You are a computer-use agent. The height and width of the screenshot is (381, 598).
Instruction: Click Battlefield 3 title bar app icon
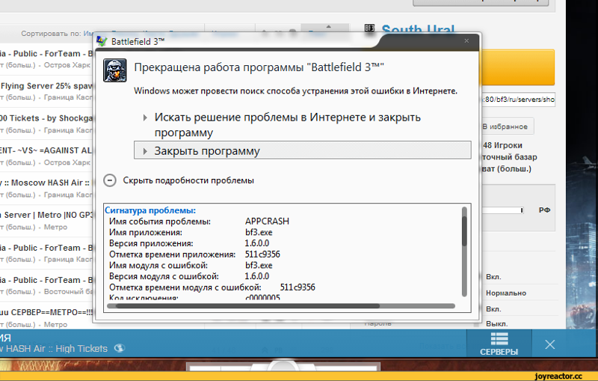102,41
